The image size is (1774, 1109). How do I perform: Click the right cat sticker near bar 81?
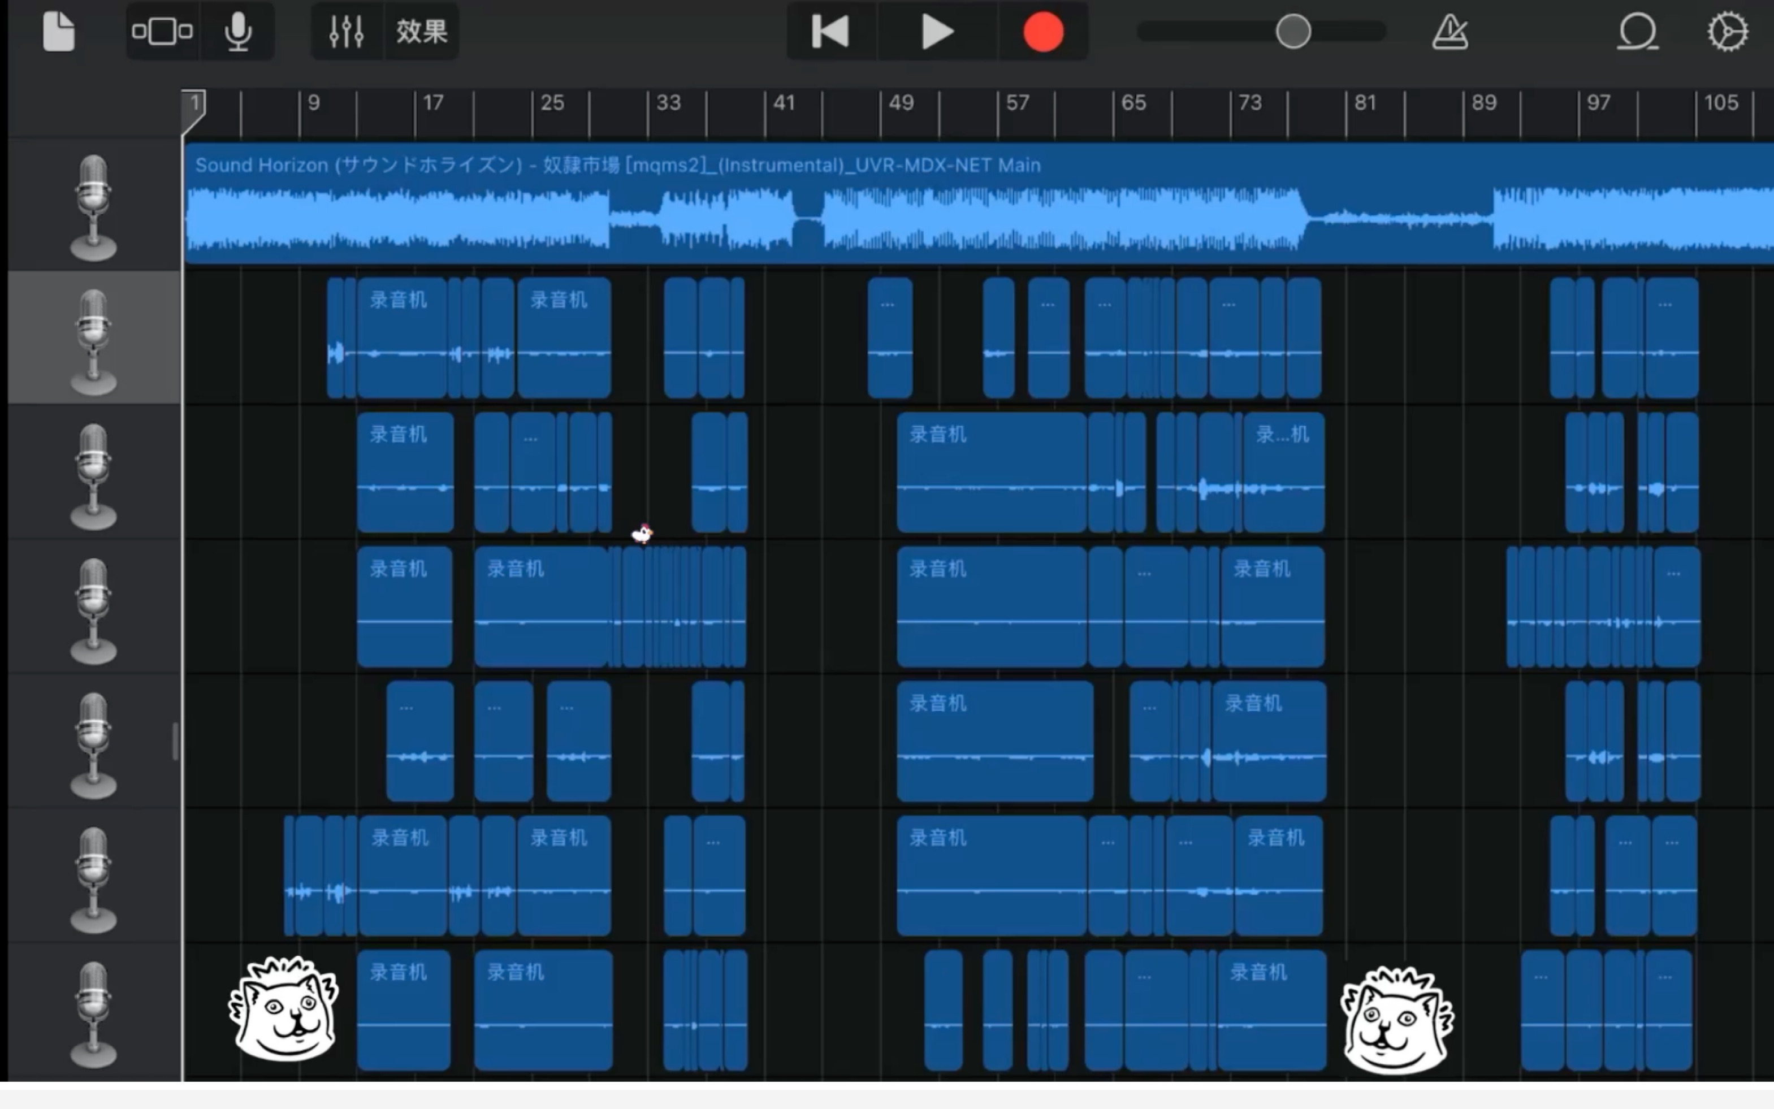1397,1020
